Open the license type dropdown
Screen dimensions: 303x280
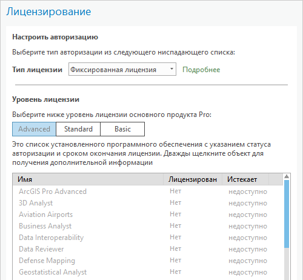[122, 69]
